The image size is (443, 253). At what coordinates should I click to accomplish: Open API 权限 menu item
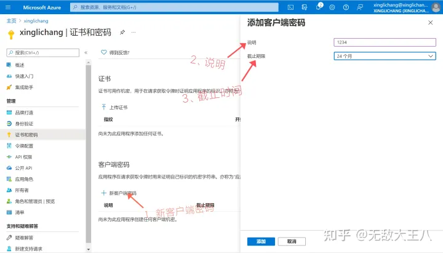[x=23, y=157]
